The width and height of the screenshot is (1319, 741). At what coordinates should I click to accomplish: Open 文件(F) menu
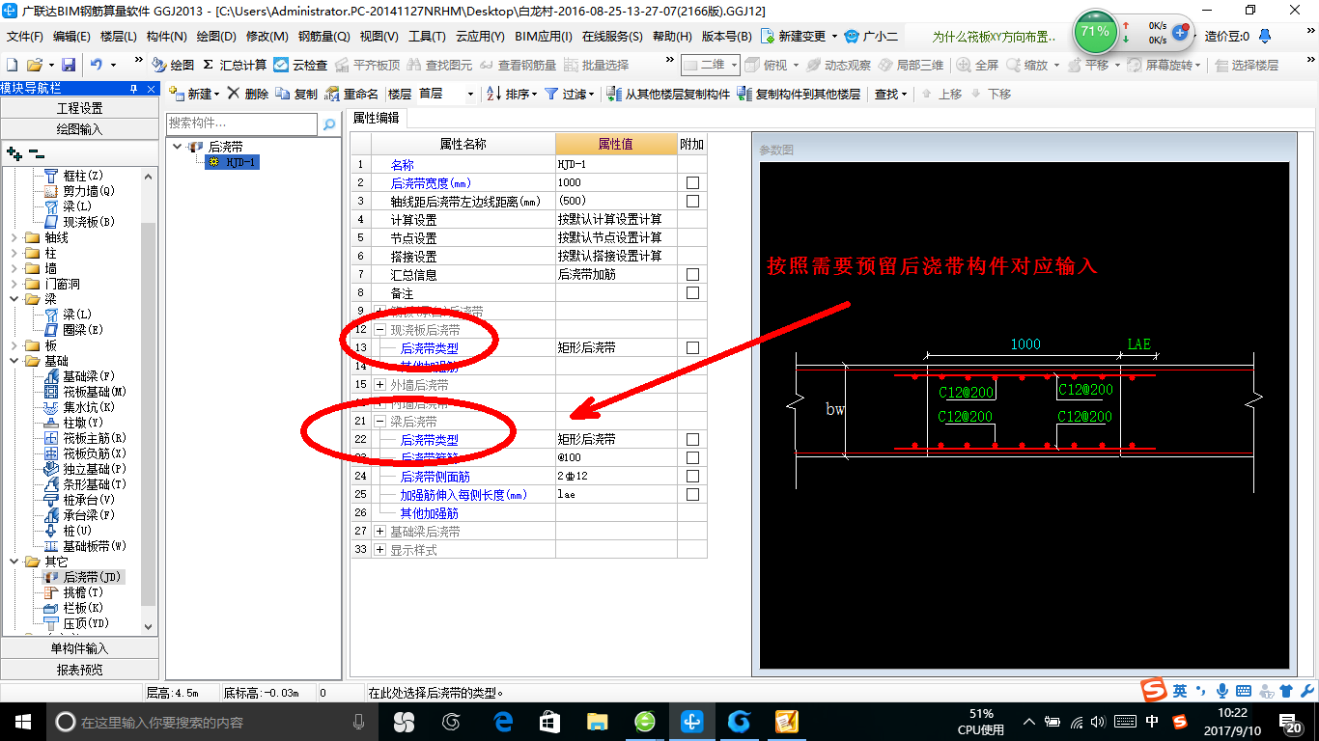(25, 37)
